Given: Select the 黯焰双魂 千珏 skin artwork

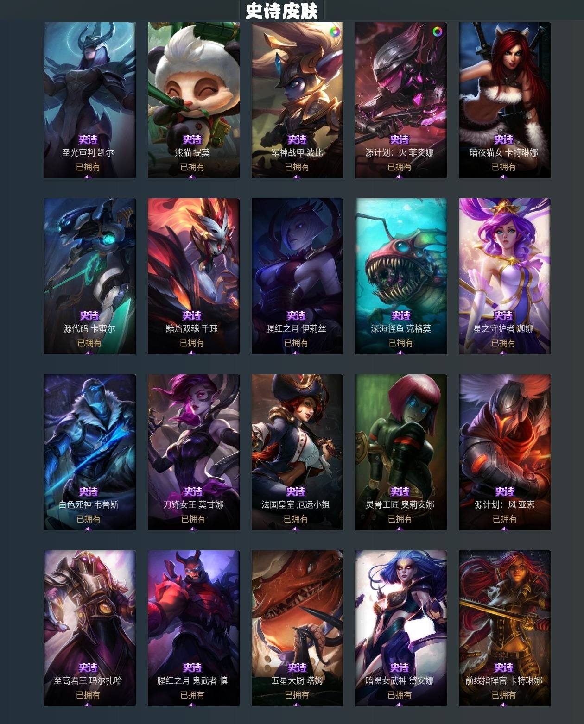Looking at the screenshot, I should tap(194, 276).
